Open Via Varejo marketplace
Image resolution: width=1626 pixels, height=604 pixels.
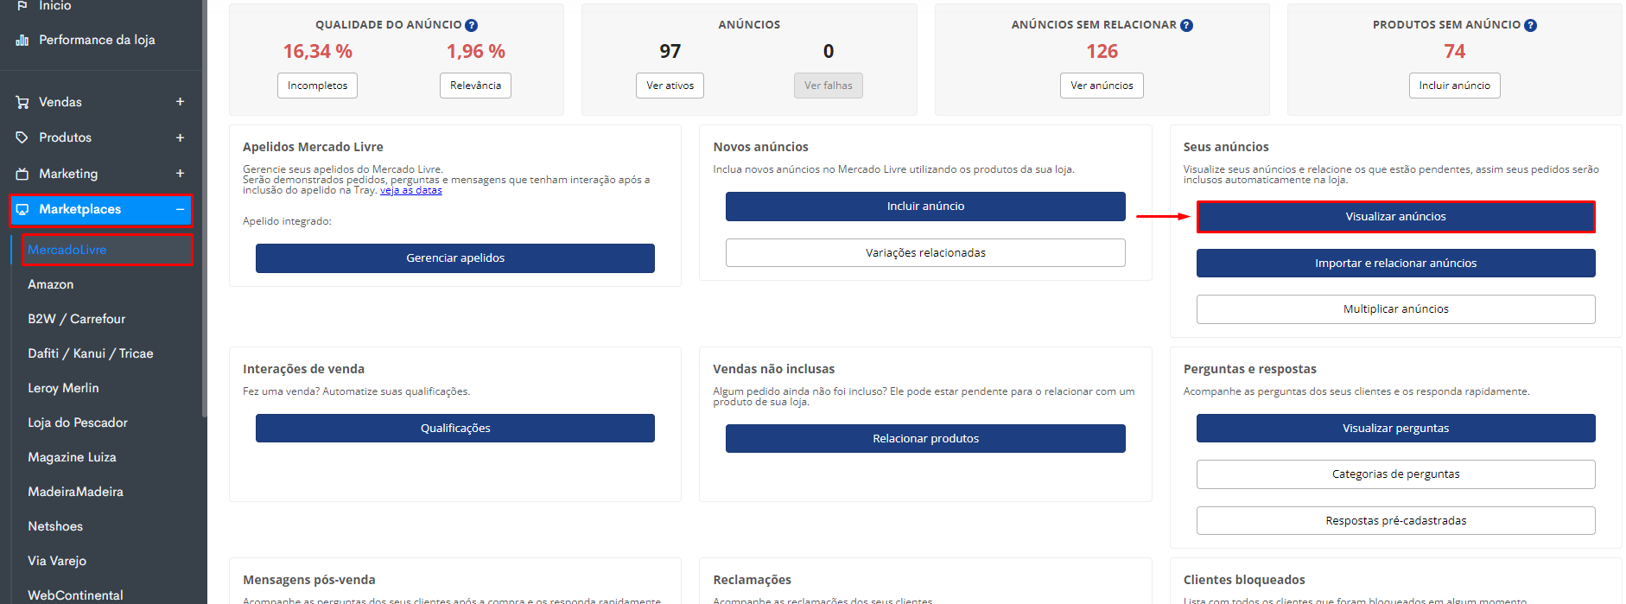57,561
